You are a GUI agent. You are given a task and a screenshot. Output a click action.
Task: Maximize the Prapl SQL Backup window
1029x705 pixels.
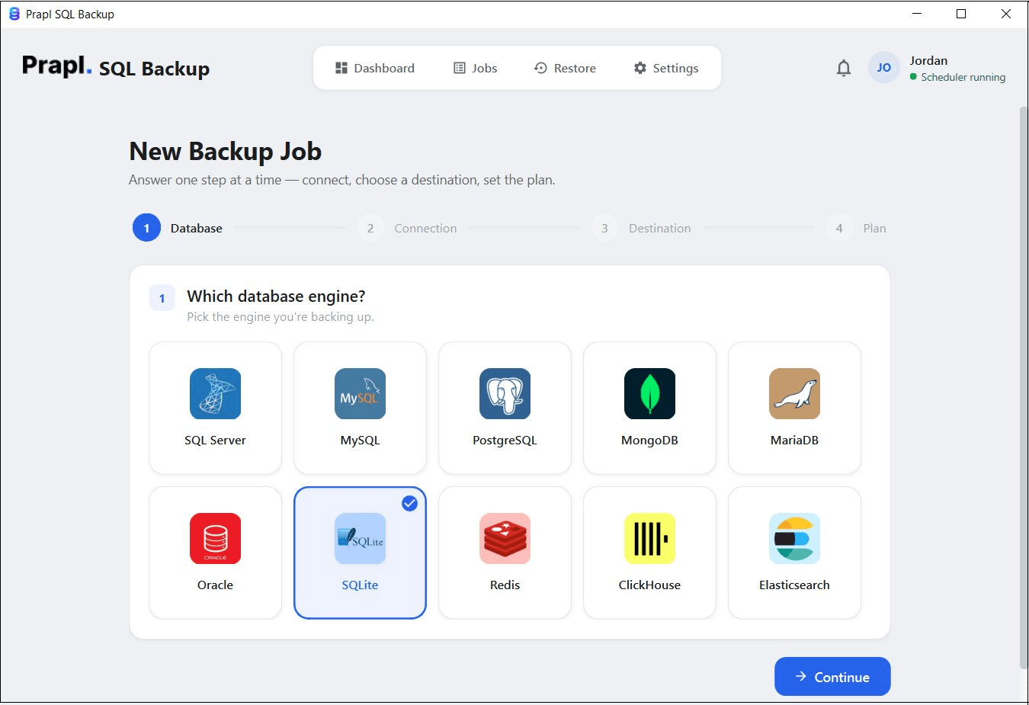point(961,14)
